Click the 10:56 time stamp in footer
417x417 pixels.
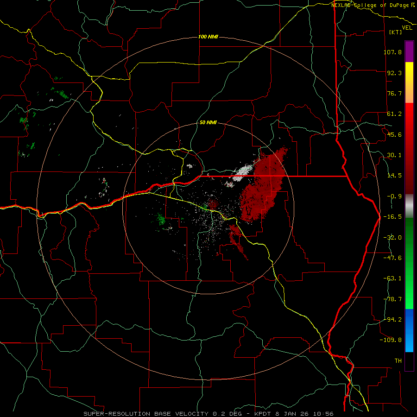point(323,414)
